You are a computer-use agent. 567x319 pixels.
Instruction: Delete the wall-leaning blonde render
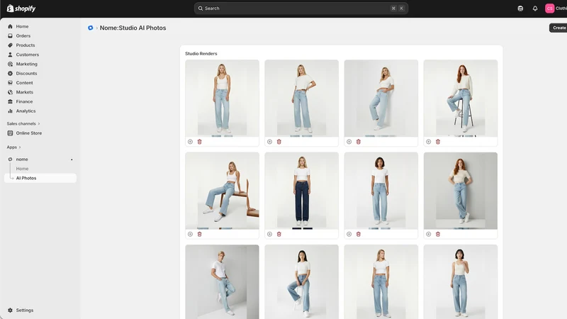tap(359, 142)
